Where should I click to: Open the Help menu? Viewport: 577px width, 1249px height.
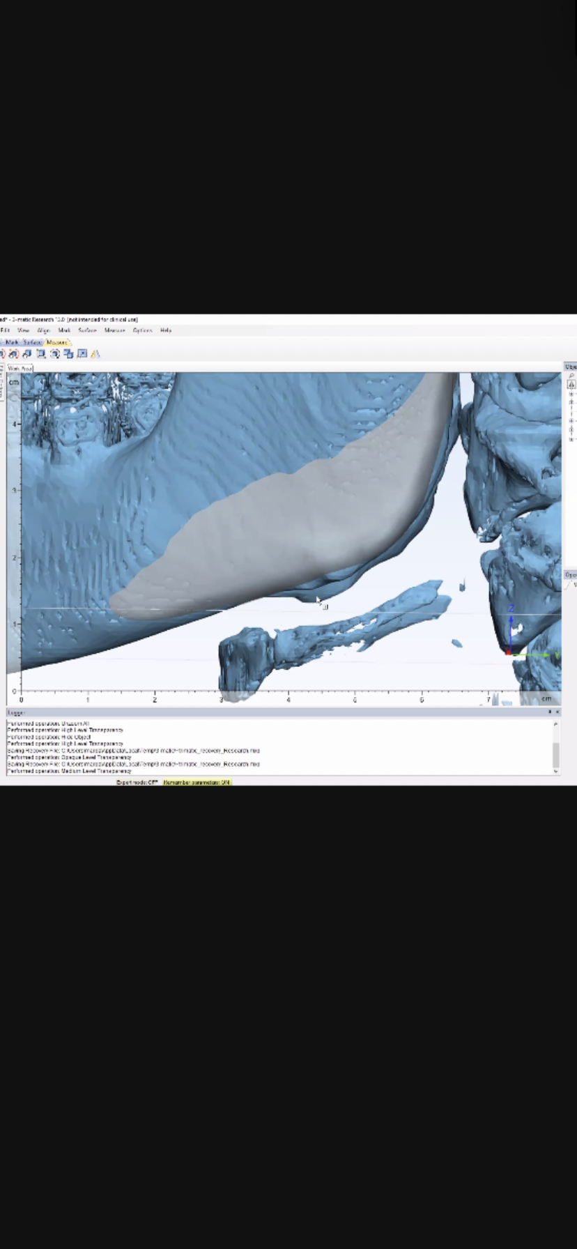[166, 330]
